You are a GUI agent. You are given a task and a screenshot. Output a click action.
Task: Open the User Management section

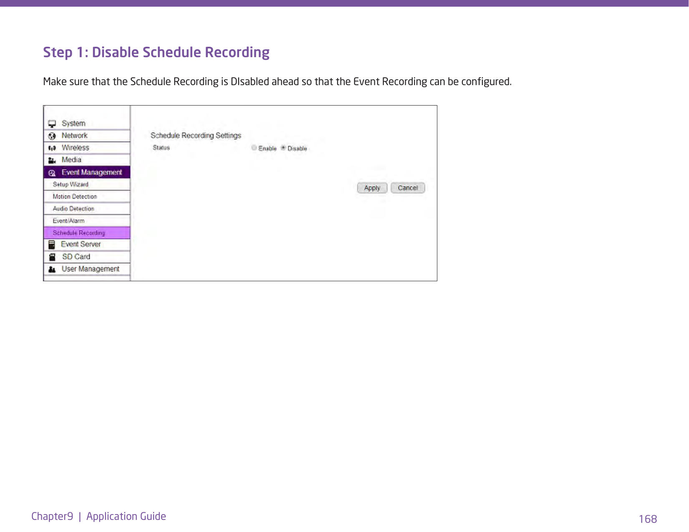pos(87,269)
